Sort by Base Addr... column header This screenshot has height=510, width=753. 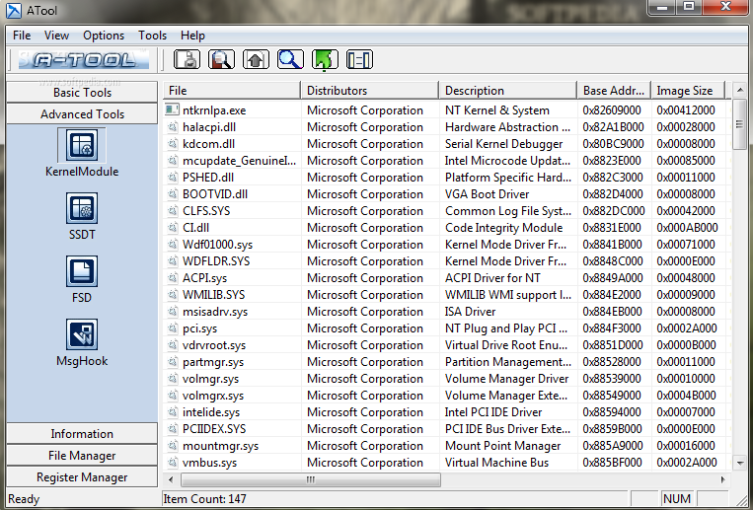(x=614, y=91)
